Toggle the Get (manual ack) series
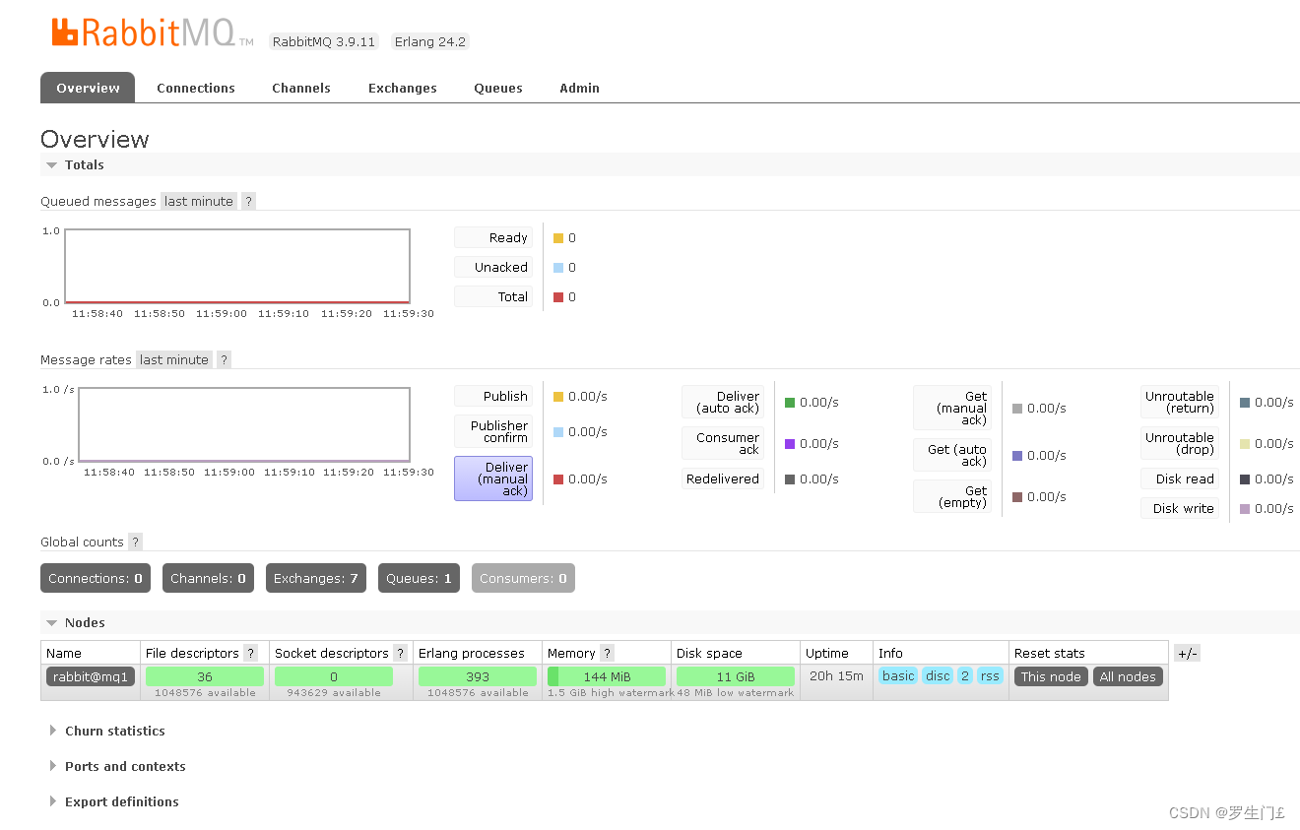 point(952,408)
